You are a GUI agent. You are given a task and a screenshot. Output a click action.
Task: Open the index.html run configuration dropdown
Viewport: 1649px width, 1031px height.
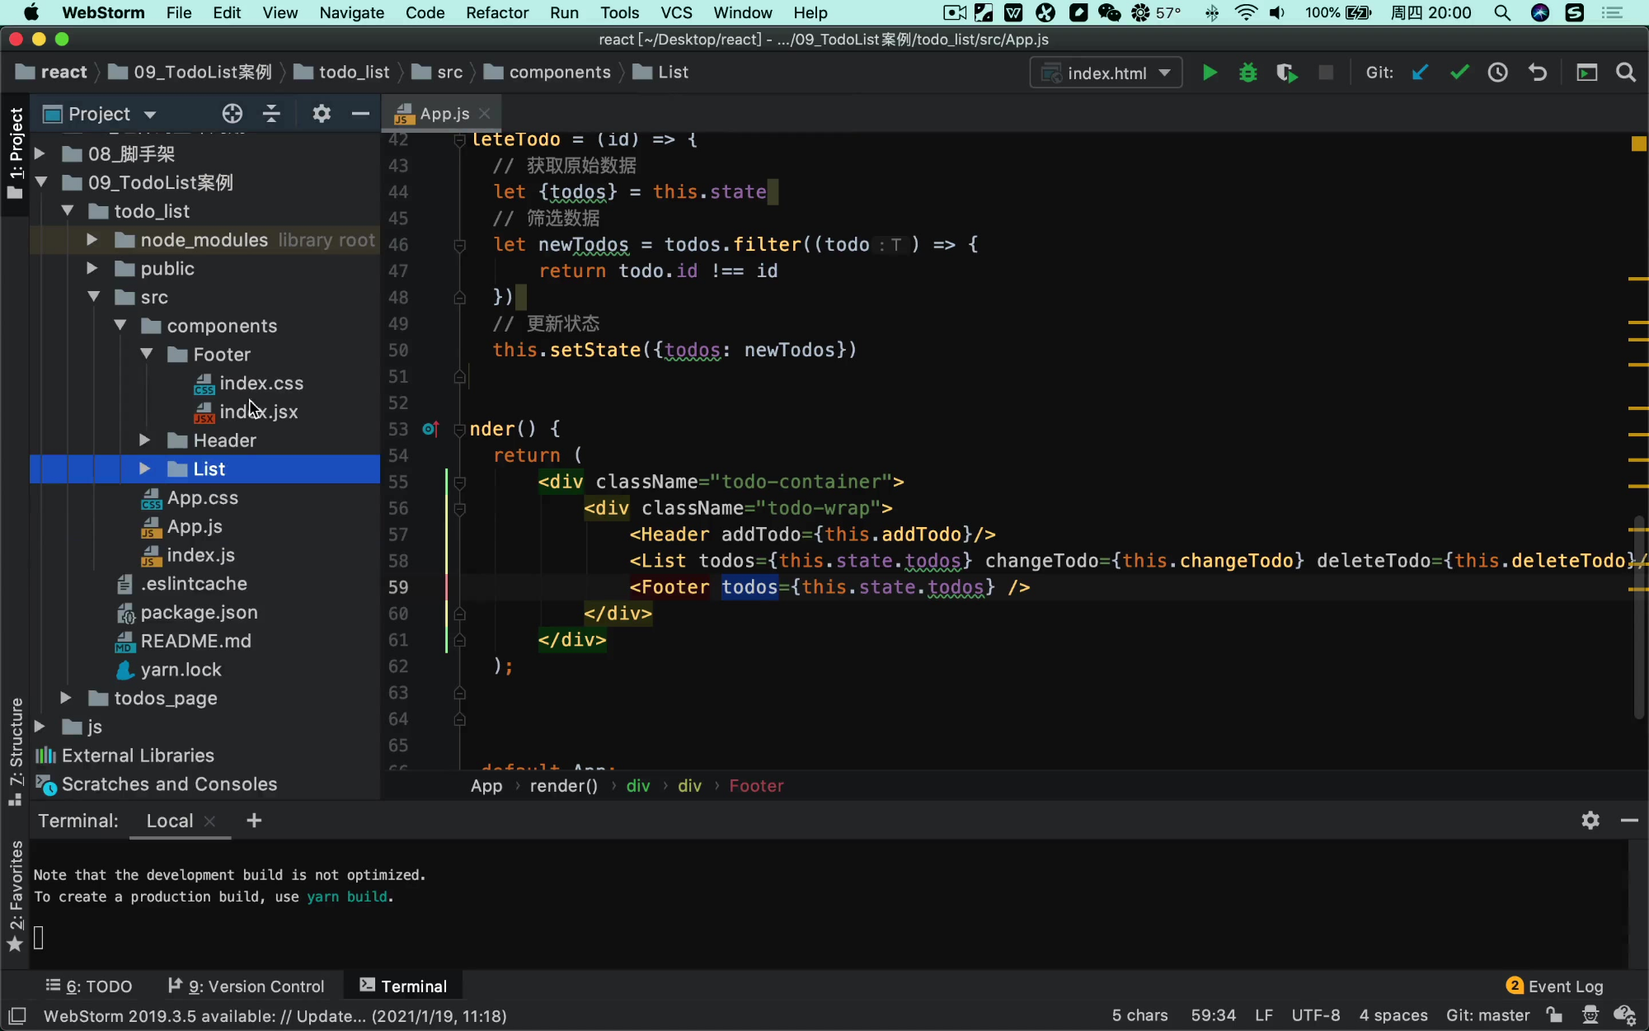pos(1106,73)
